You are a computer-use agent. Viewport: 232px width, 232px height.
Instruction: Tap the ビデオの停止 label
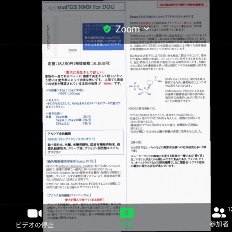(35, 225)
